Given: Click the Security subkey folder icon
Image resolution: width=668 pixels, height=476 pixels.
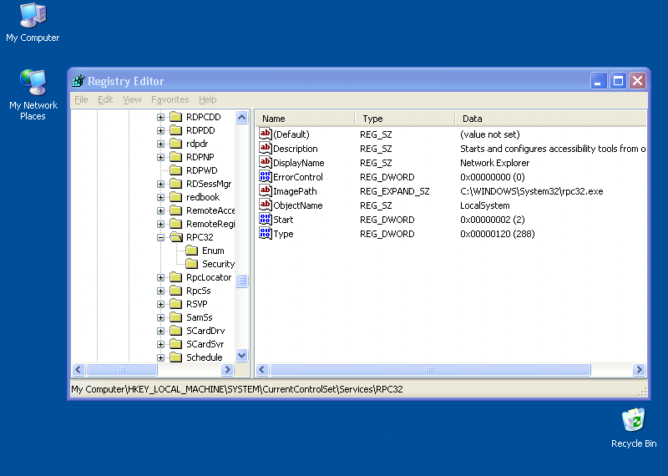Looking at the screenshot, I should click(x=192, y=264).
